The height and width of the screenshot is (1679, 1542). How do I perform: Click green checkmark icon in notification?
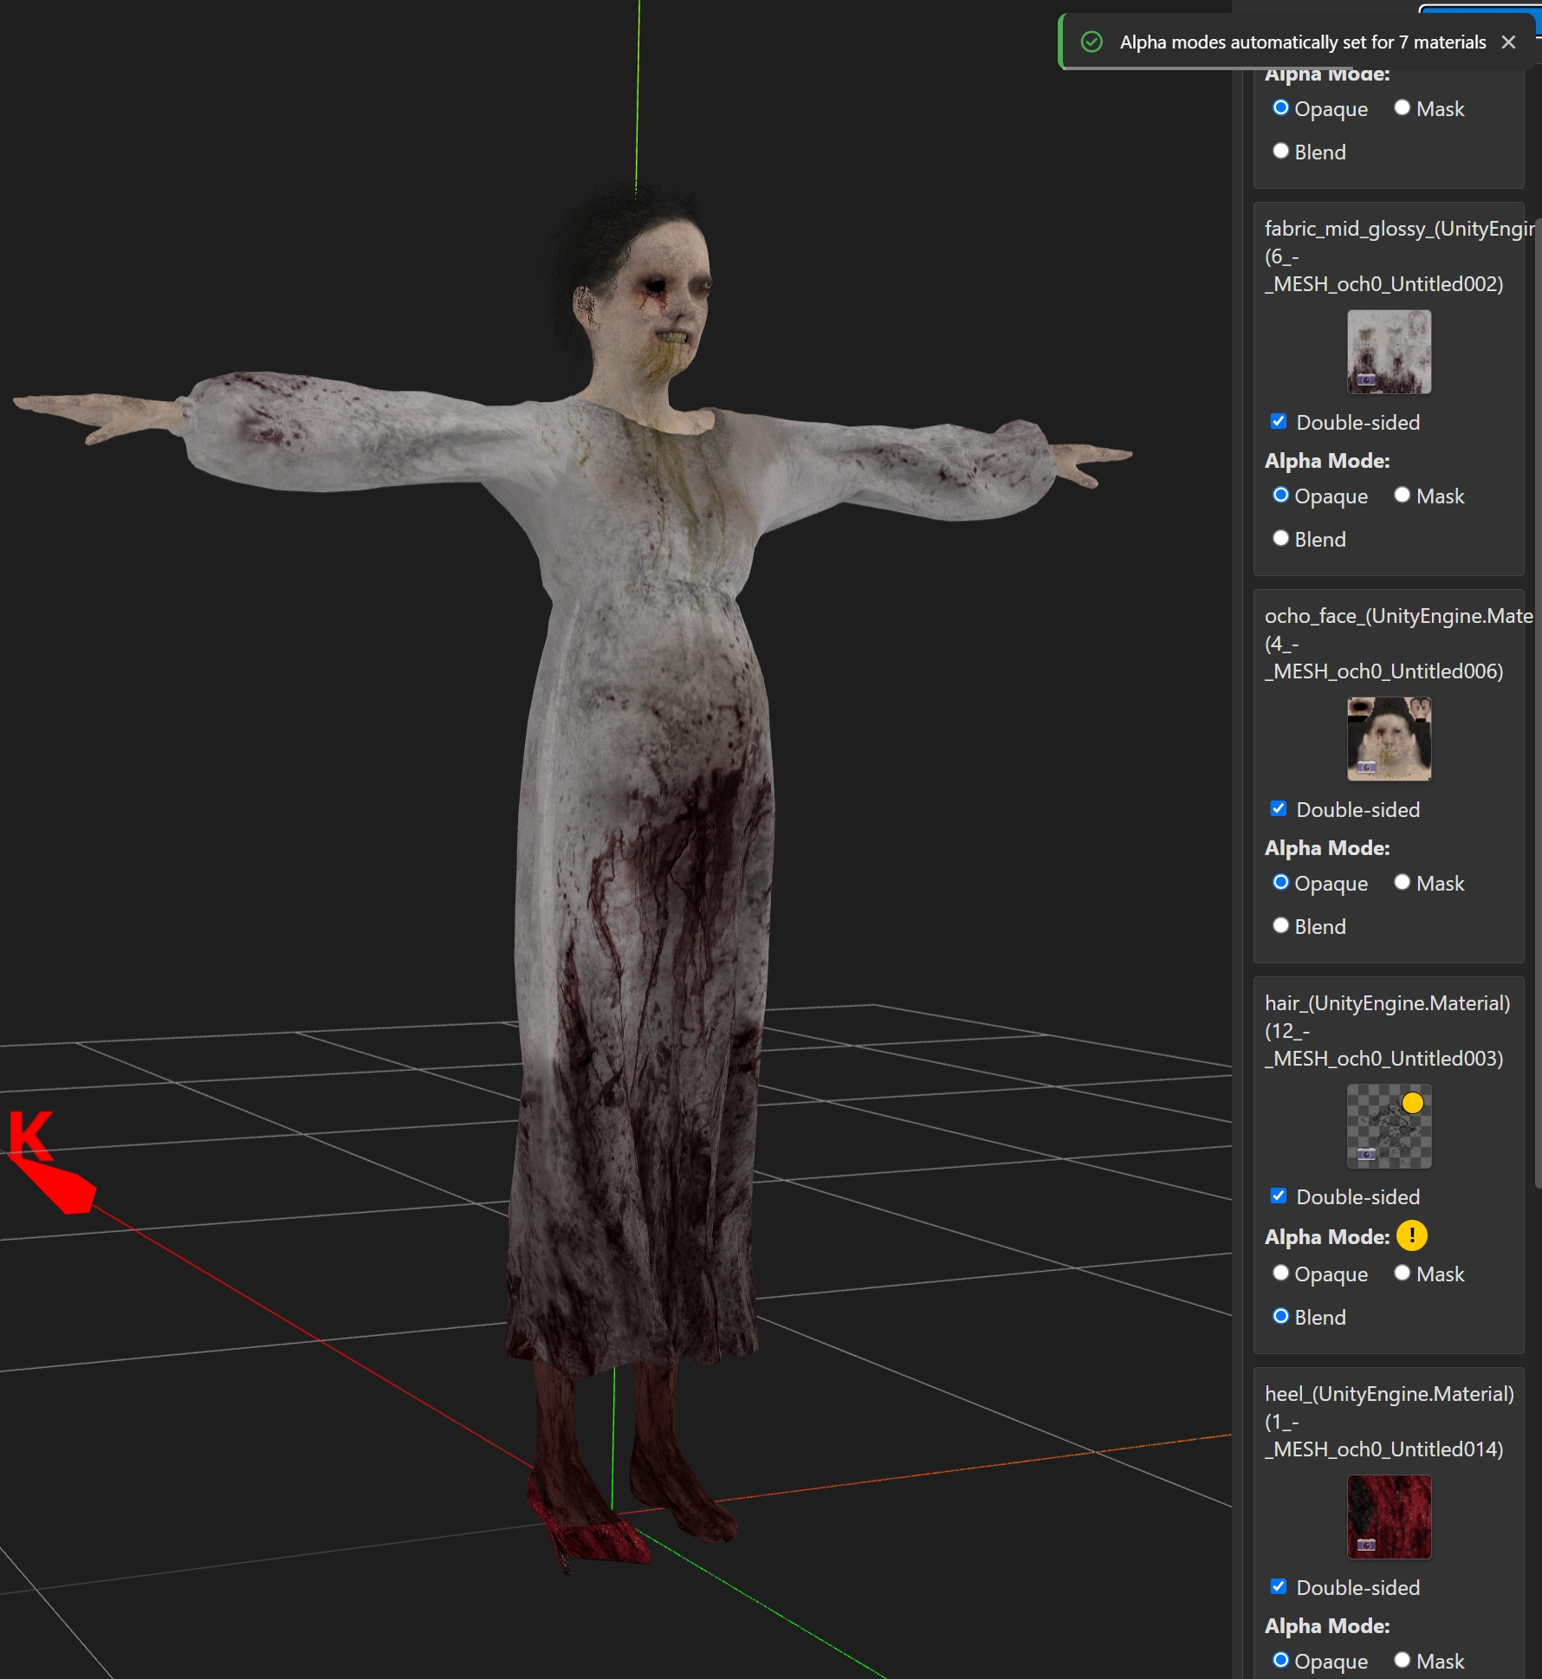pos(1092,42)
